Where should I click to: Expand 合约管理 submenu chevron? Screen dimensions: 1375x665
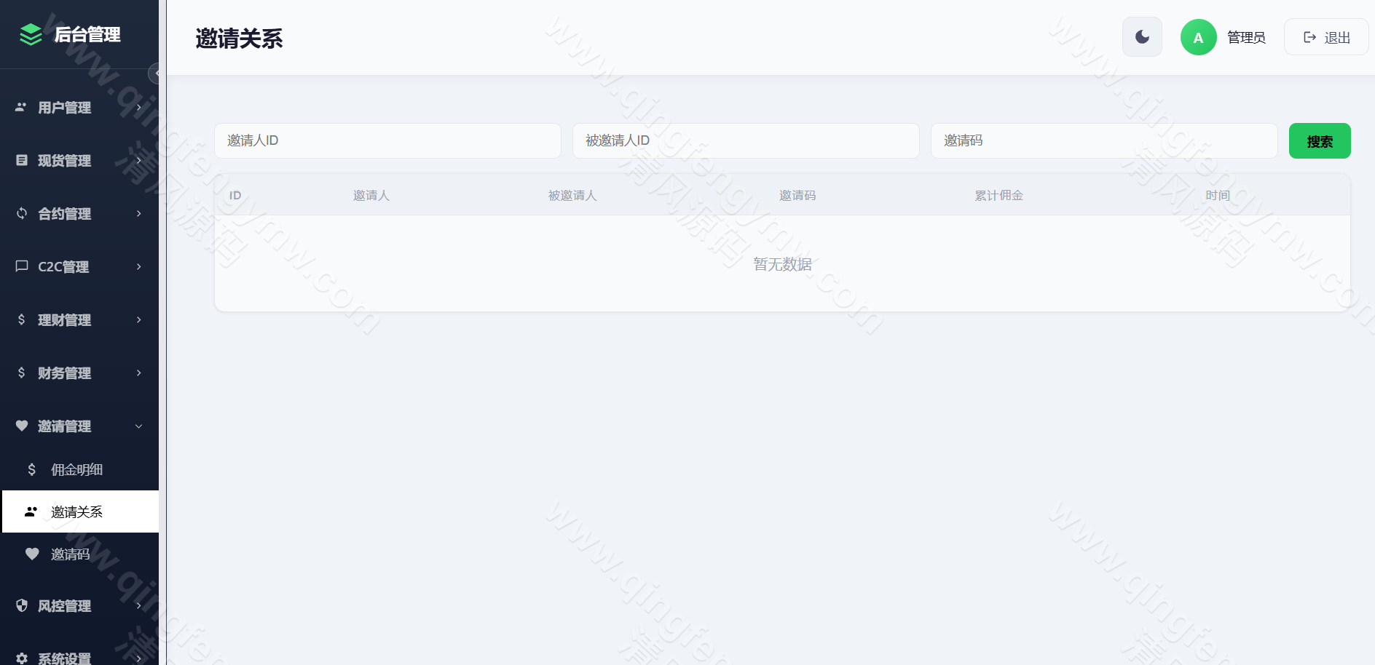[138, 213]
